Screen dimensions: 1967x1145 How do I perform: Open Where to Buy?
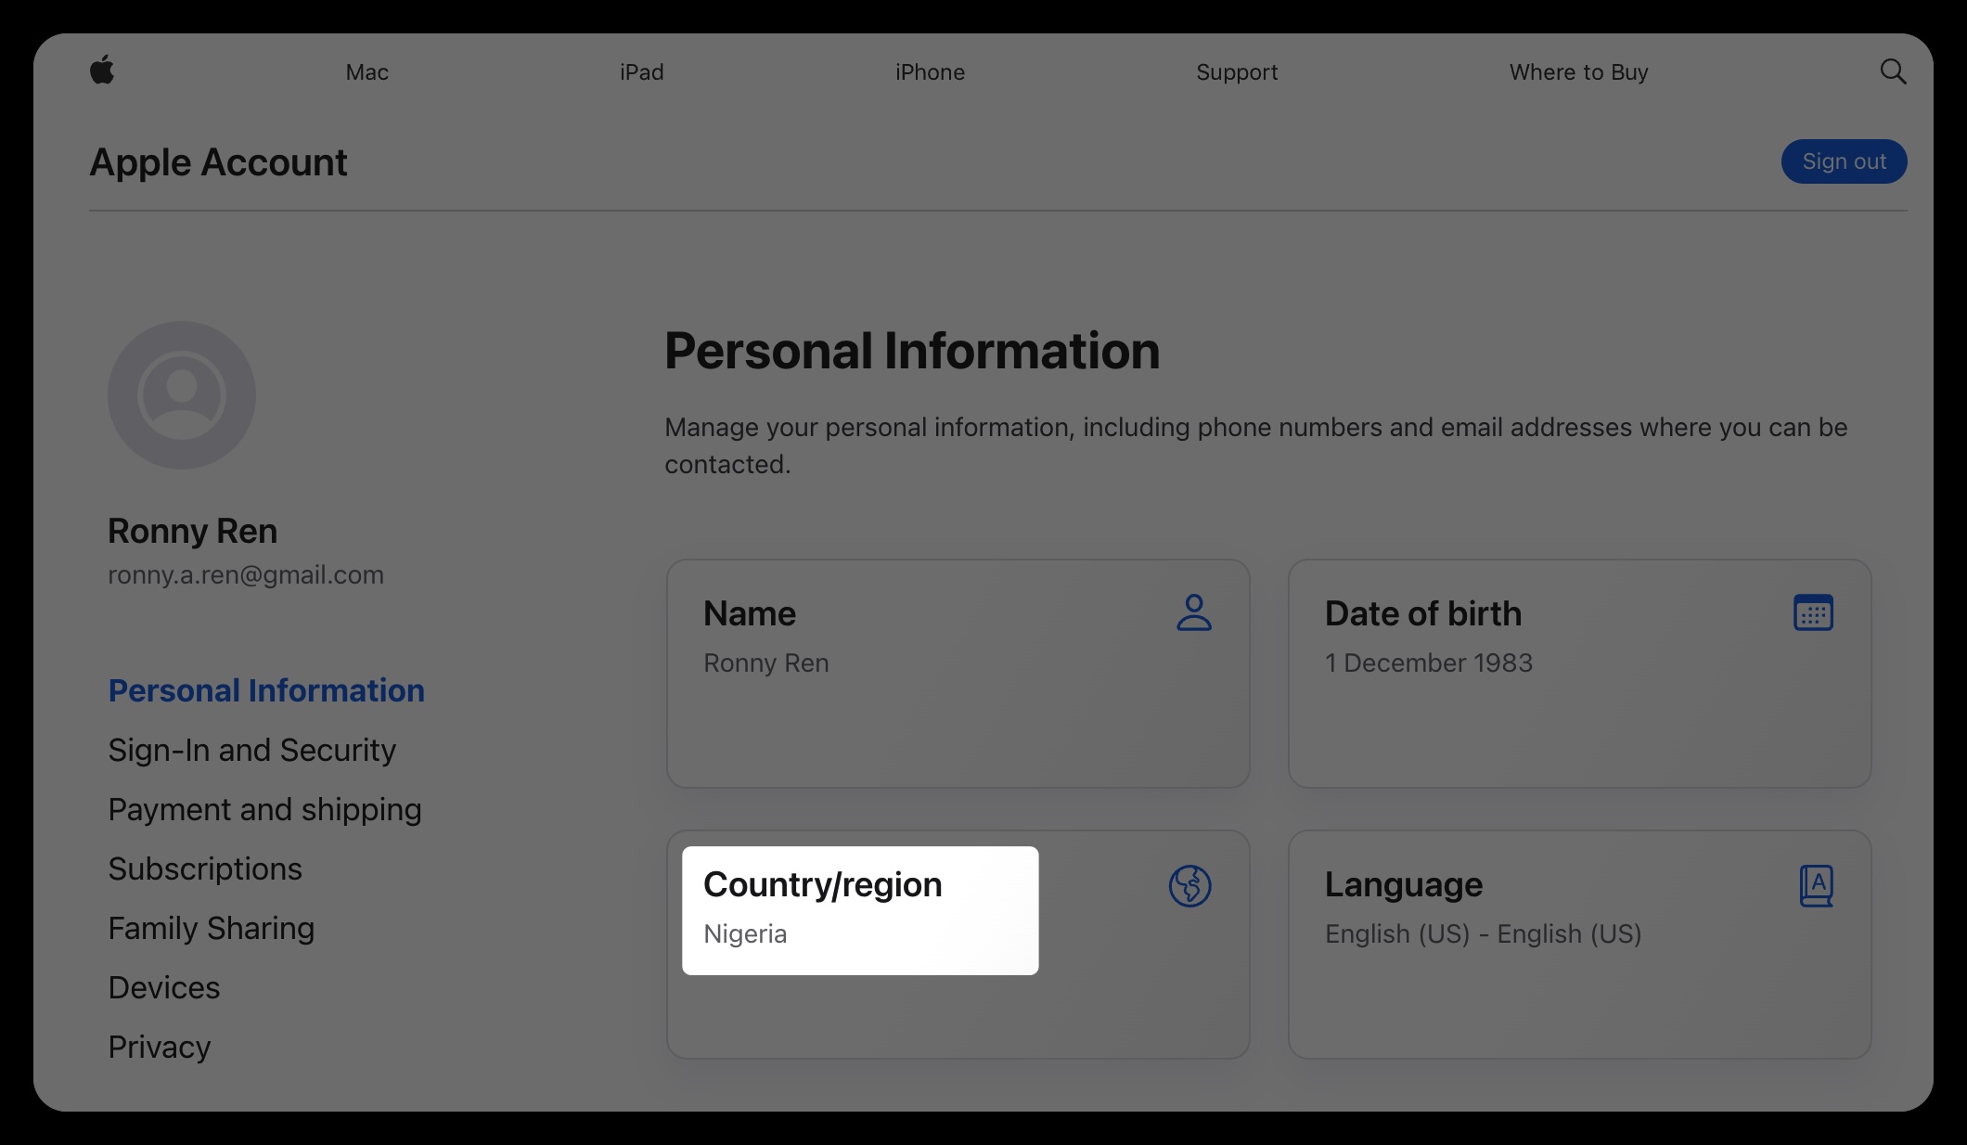1578,72
